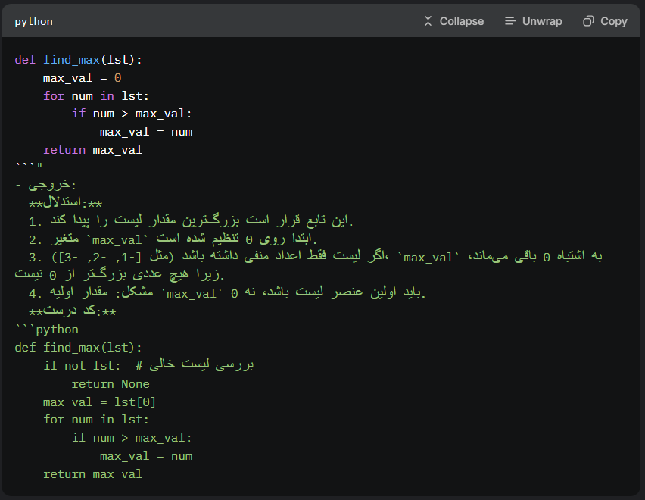
Task: Click the '**کد درست:**' heading line
Action: pos(73,311)
